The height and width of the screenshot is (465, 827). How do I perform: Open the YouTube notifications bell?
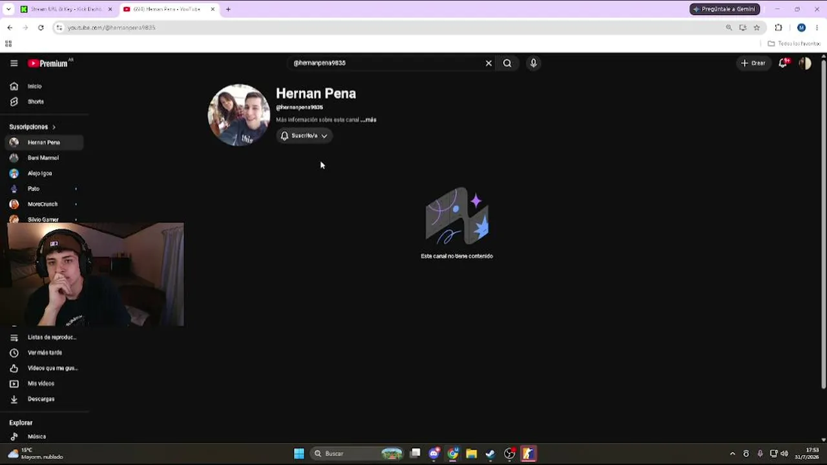click(x=784, y=63)
